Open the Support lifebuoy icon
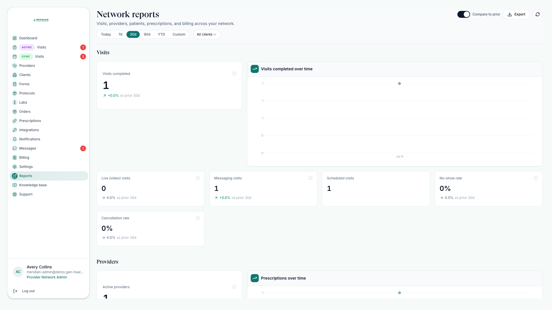552x310 pixels. (x=15, y=194)
